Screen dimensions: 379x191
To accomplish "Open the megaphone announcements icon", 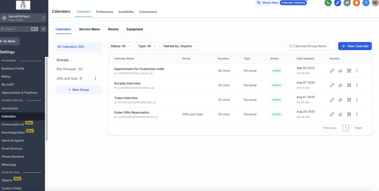I will [347, 3].
